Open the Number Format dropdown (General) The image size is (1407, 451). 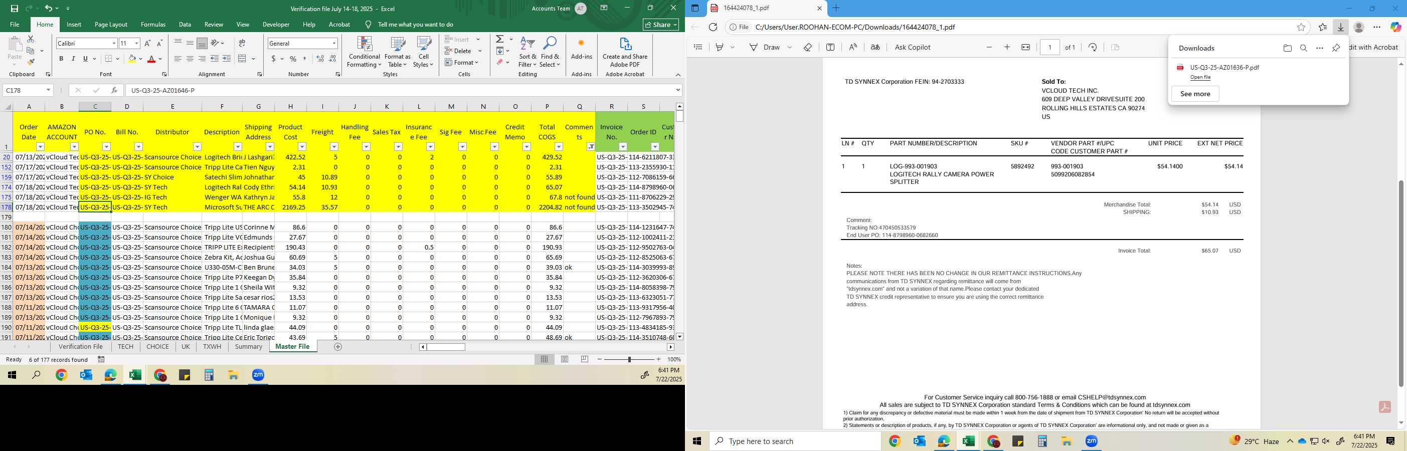(334, 43)
